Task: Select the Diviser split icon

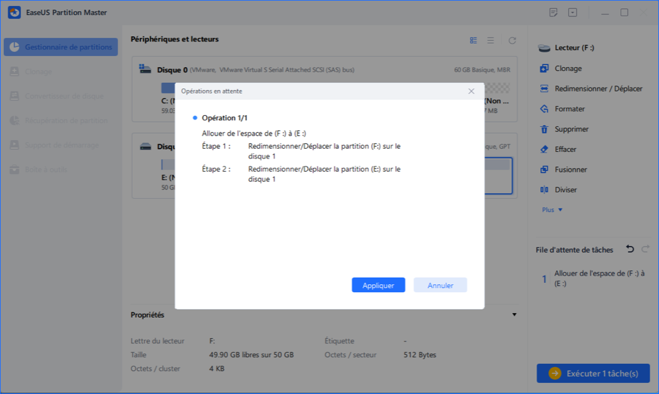Action: tap(544, 190)
